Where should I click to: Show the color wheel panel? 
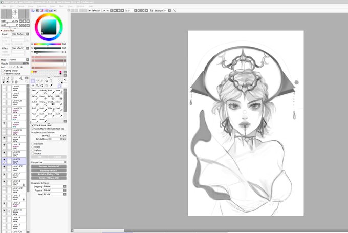(33, 10)
